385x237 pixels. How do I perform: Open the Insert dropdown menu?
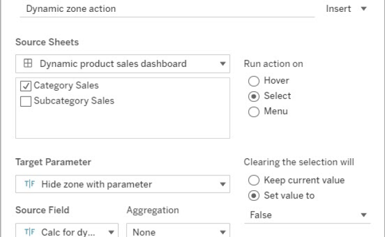coord(346,9)
